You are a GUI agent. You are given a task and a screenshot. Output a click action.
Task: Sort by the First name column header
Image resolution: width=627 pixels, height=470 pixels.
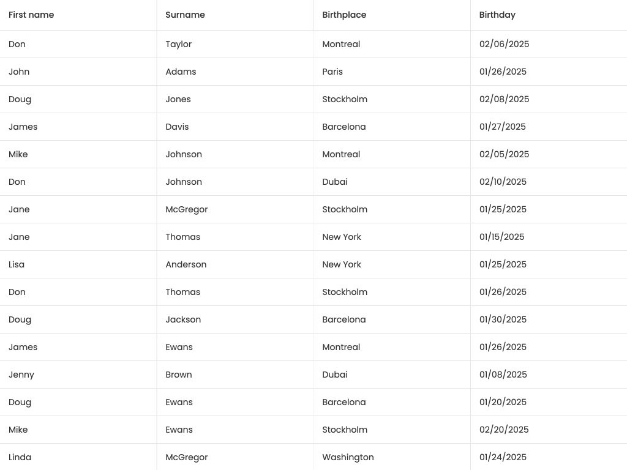(x=31, y=15)
